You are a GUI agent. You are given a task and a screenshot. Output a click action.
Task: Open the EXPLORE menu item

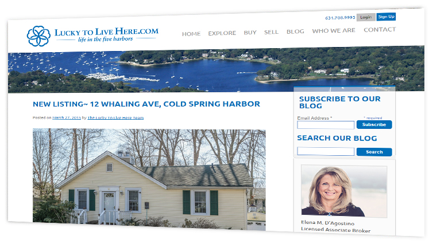click(222, 33)
